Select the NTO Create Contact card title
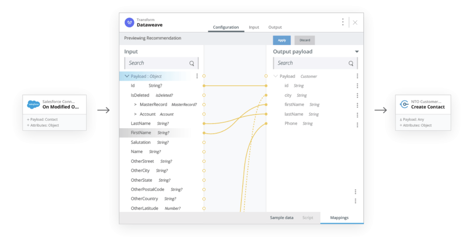This screenshot has width=476, height=247. click(428, 107)
